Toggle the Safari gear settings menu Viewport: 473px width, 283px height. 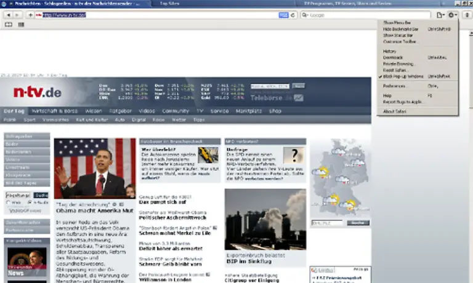pyautogui.click(x=453, y=15)
